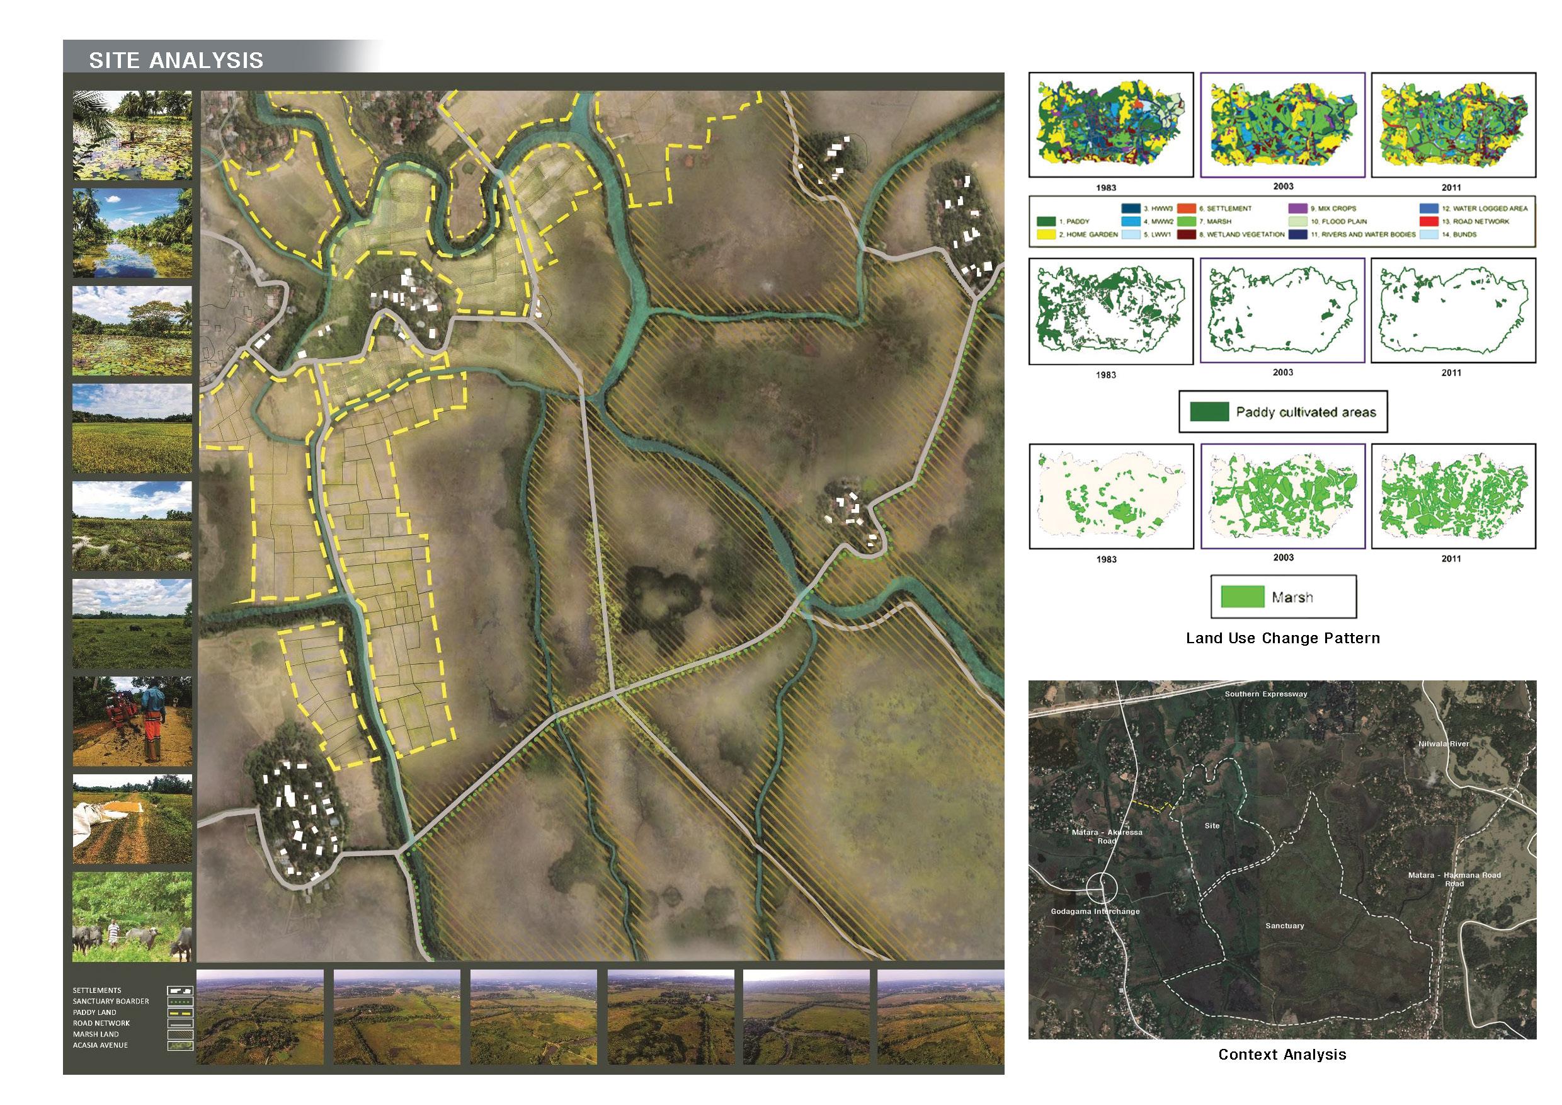Click the Paddy Land yellow dashed symbol
The height and width of the screenshot is (1105, 1562).
tap(180, 1012)
